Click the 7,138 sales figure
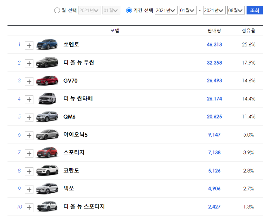The height and width of the screenshot is (218, 271). (214, 153)
